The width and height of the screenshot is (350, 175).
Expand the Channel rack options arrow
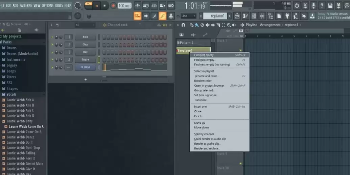coord(52,25)
